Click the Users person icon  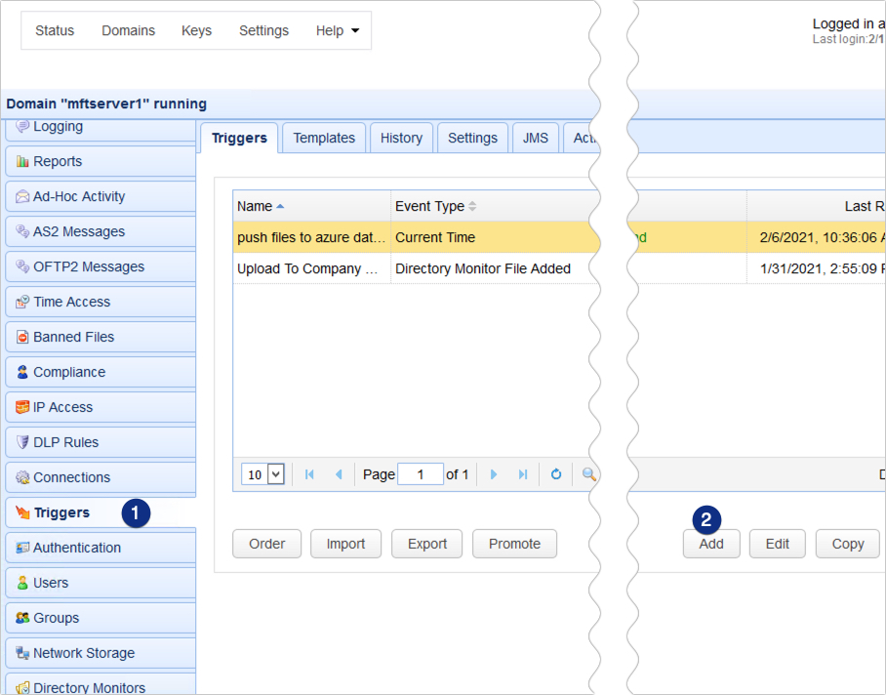click(x=22, y=583)
